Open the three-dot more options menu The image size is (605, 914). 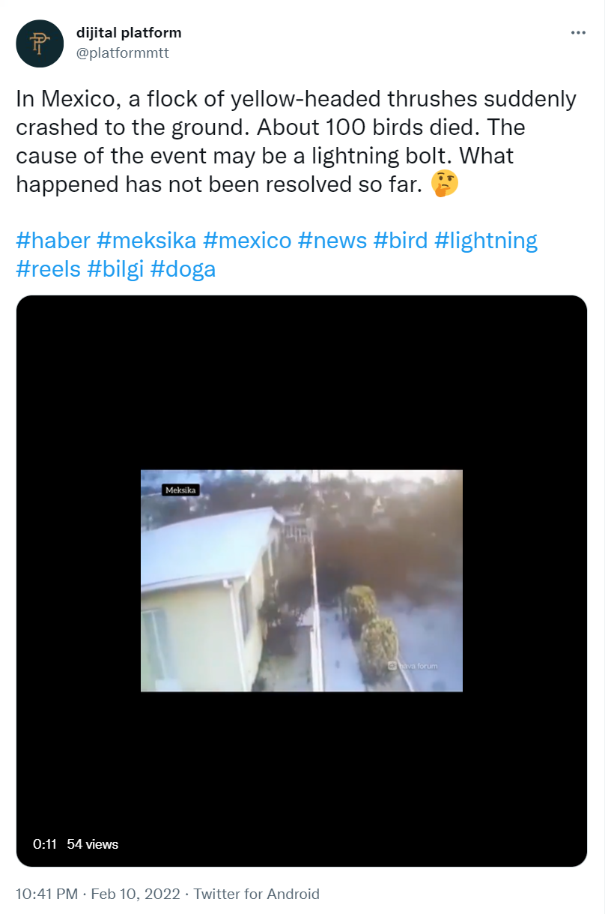click(x=578, y=33)
